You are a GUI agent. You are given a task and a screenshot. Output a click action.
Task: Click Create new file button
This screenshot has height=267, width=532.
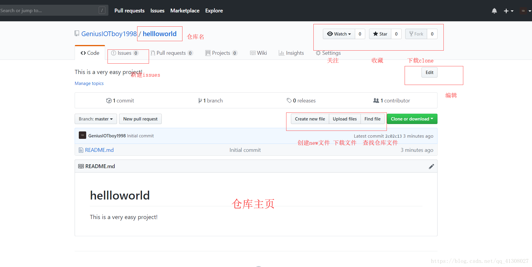click(310, 119)
